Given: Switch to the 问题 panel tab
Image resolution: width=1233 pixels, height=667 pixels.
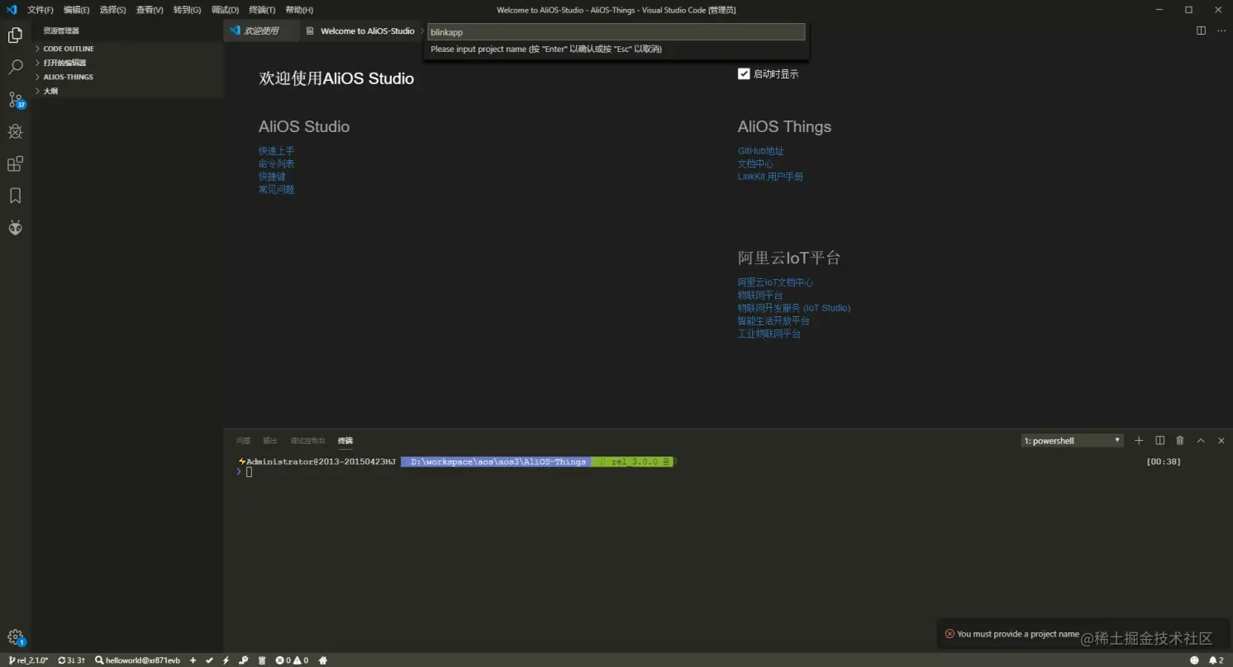Looking at the screenshot, I should tap(243, 441).
